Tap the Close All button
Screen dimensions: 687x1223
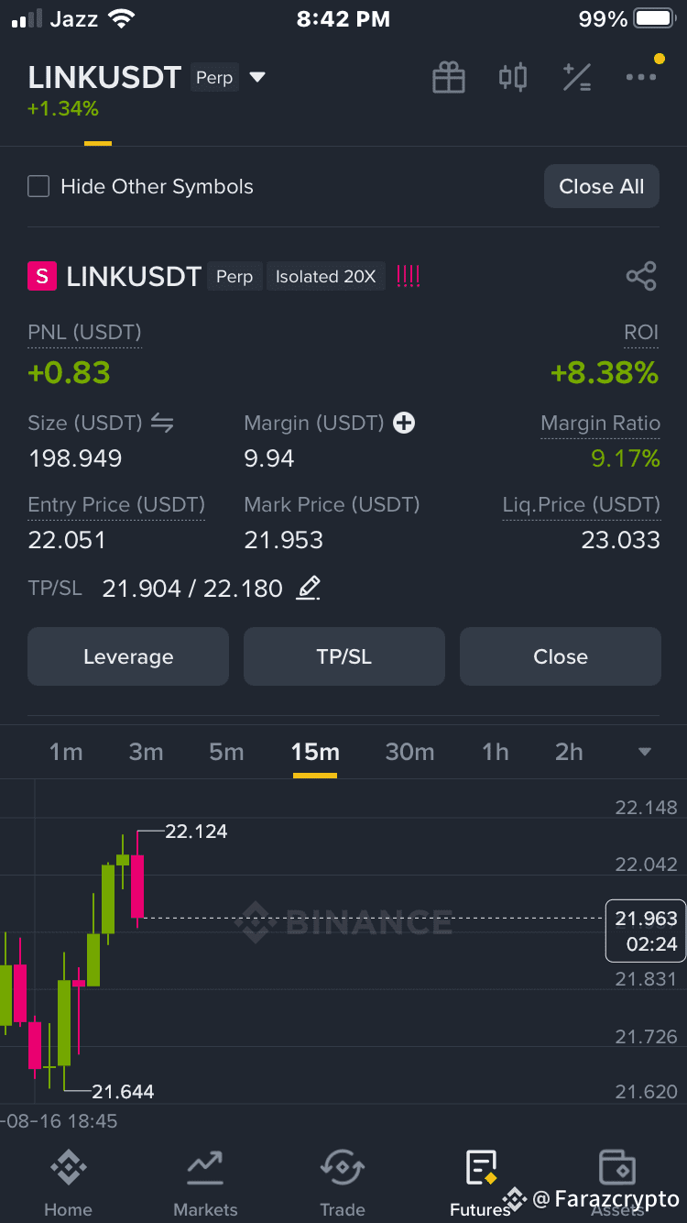click(x=602, y=186)
